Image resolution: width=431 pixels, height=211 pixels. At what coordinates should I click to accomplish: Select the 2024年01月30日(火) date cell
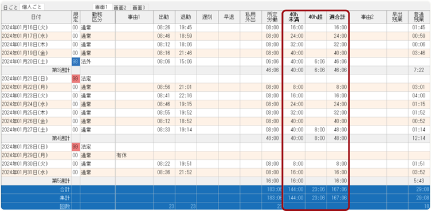click(x=36, y=164)
